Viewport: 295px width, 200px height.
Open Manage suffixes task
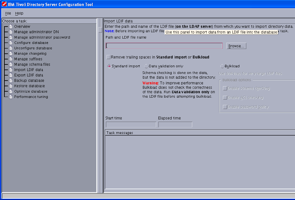coord(28,59)
